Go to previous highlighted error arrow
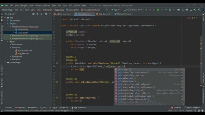 (x=197, y=18)
